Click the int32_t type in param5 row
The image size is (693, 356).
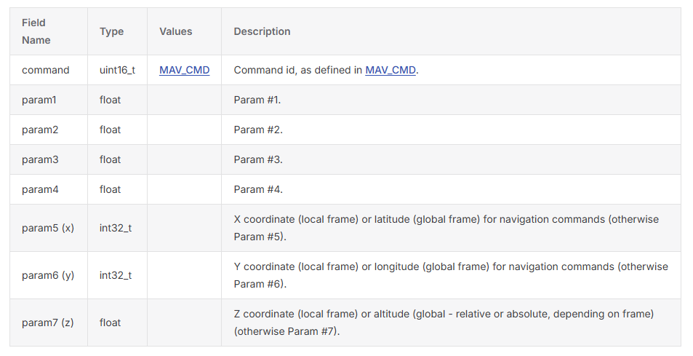(x=116, y=228)
